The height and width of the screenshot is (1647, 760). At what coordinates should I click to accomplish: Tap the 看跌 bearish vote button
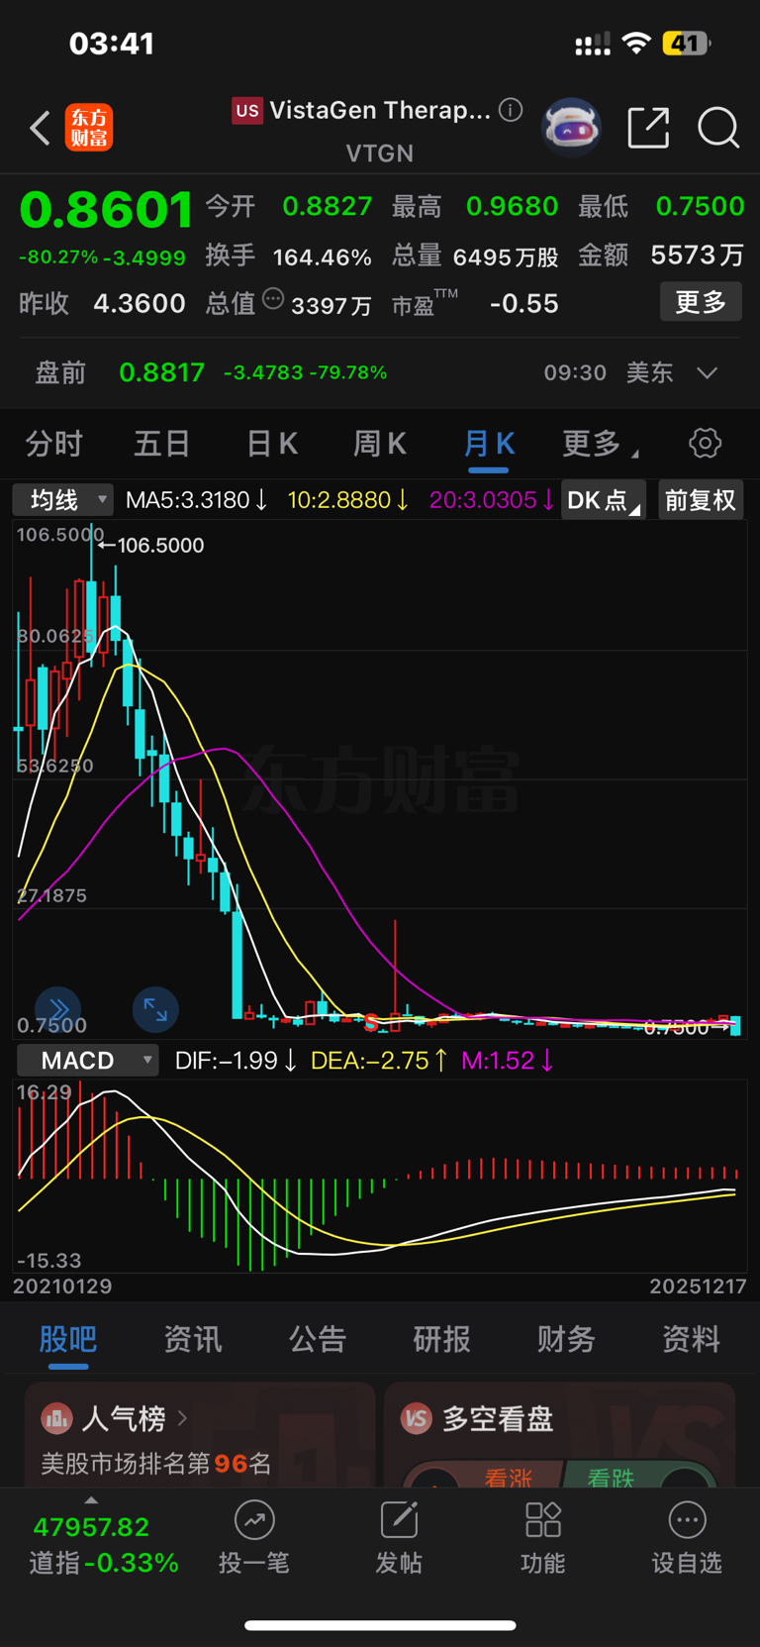[x=611, y=1478]
